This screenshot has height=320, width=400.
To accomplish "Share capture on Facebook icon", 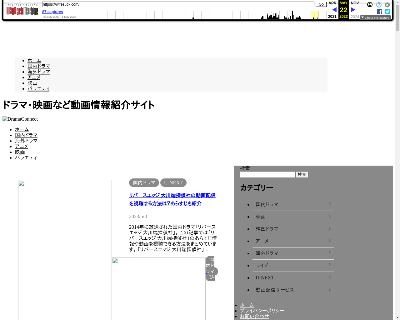I will [380, 12].
